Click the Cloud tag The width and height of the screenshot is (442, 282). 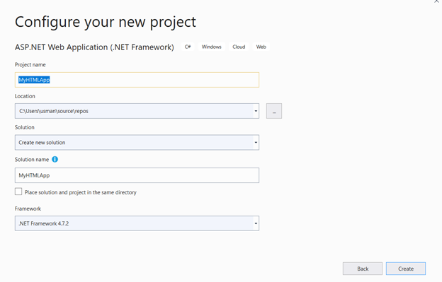pos(239,47)
